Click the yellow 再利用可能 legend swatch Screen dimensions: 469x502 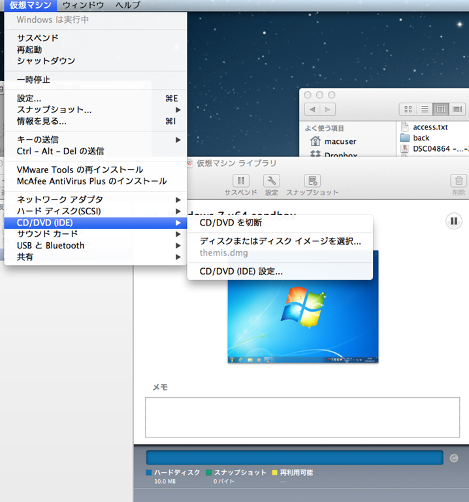[x=274, y=473]
